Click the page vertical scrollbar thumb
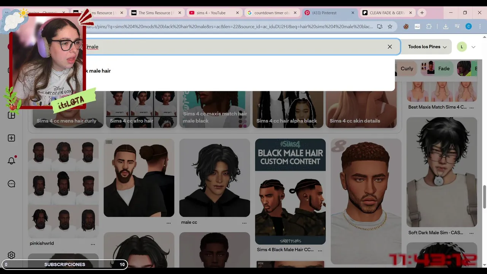Screen dimensions: 487x274 [x=484, y=197]
